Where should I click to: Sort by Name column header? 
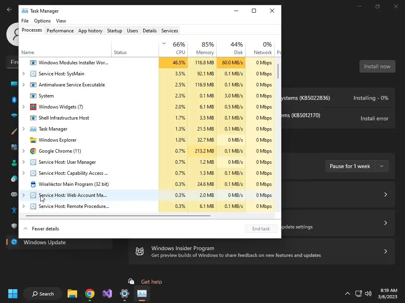(x=65, y=49)
